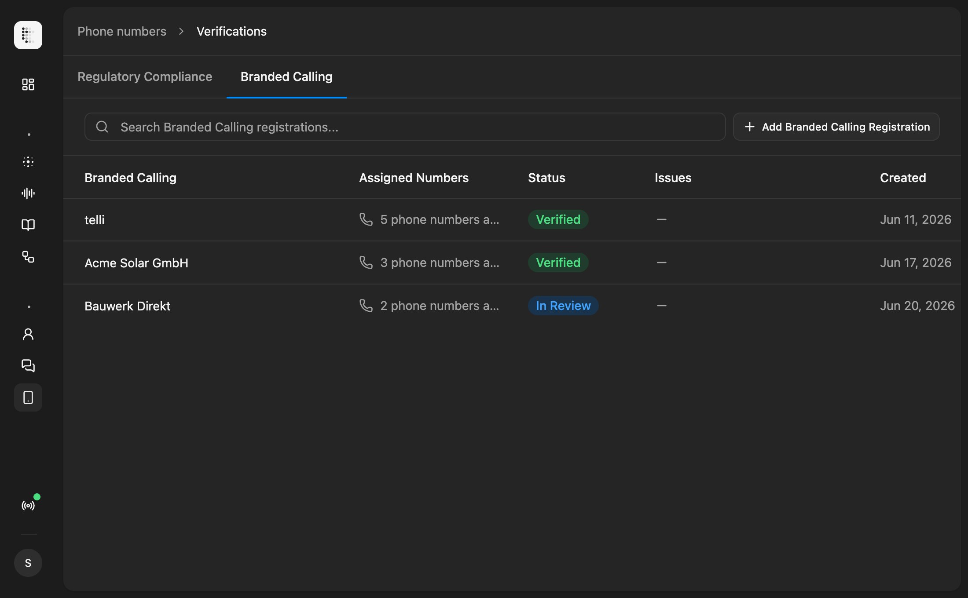
Task: Click the Verifications breadcrumb
Action: tap(231, 31)
